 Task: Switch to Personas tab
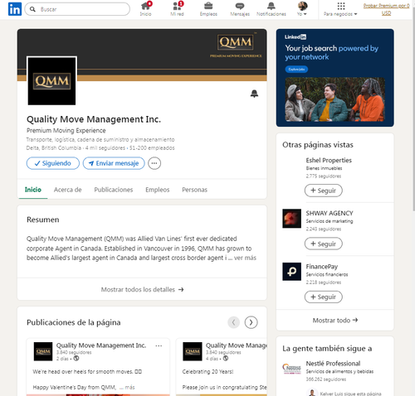pos(194,190)
